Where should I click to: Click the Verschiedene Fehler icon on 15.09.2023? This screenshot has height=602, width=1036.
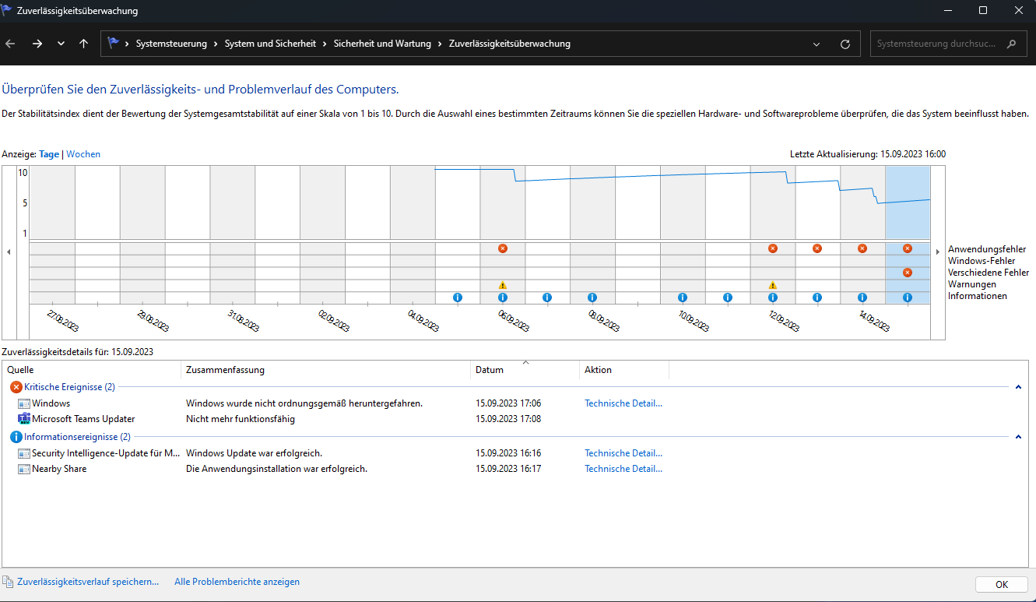(908, 273)
